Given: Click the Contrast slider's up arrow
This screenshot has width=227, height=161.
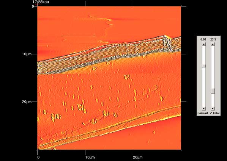Looking at the screenshot, I should click(204, 44).
